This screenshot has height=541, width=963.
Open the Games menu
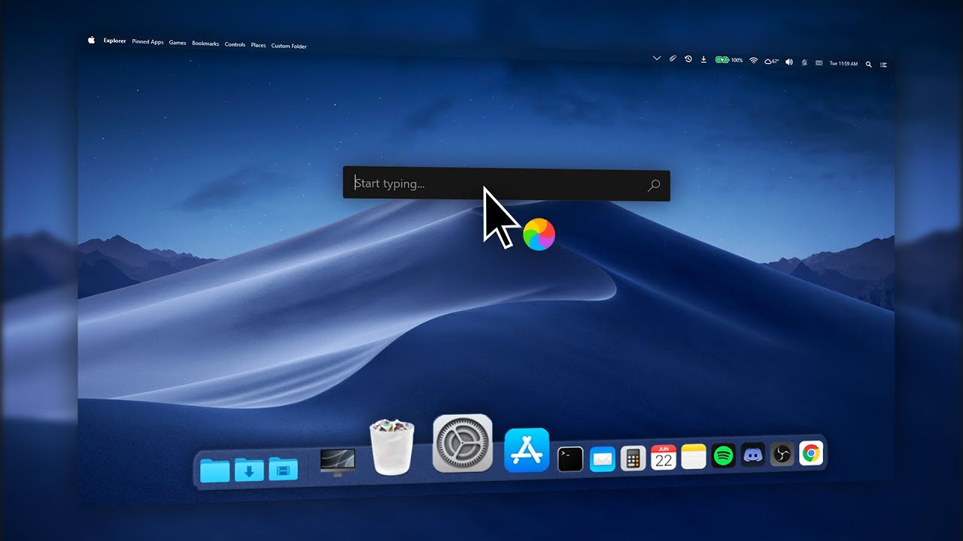[x=178, y=43]
